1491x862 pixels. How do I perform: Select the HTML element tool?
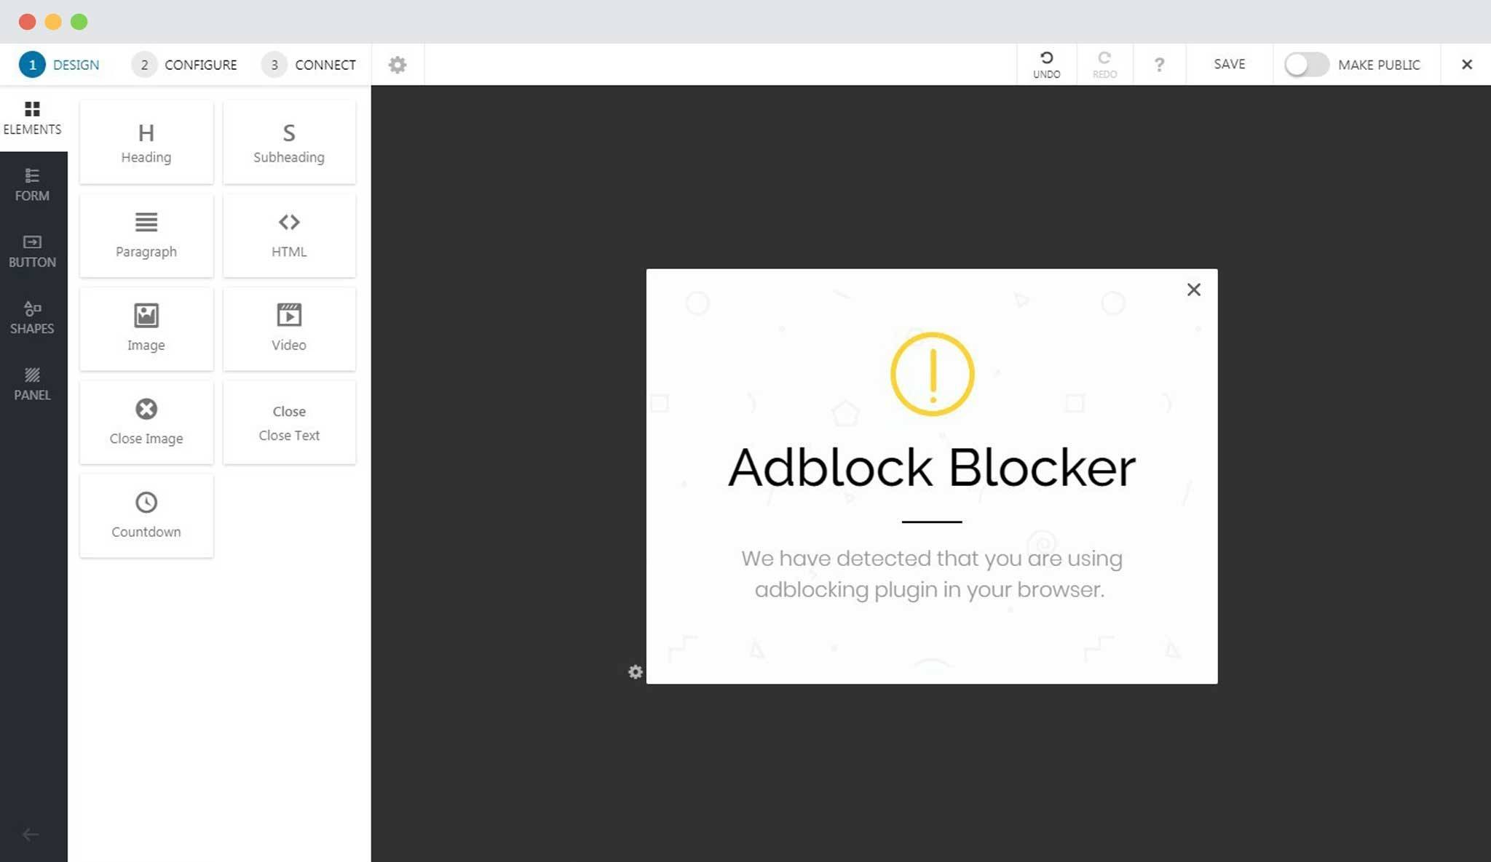288,233
